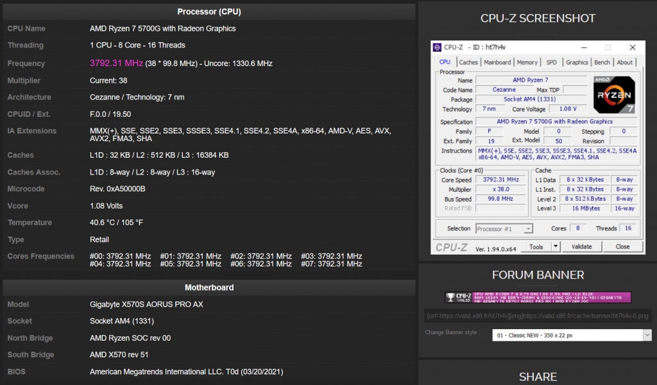Open the Mainboard tab
657x385 pixels.
[497, 62]
